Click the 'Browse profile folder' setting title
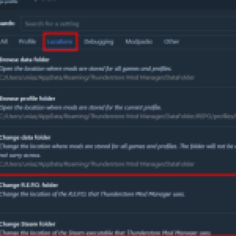Screen dimensions: 236x236 [27, 99]
